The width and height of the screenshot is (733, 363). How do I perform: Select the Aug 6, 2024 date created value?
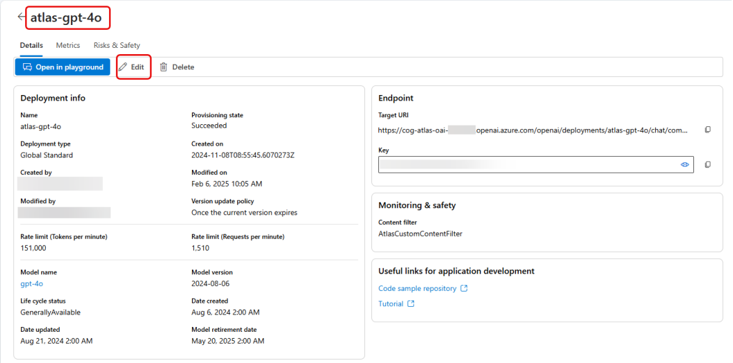(x=225, y=312)
